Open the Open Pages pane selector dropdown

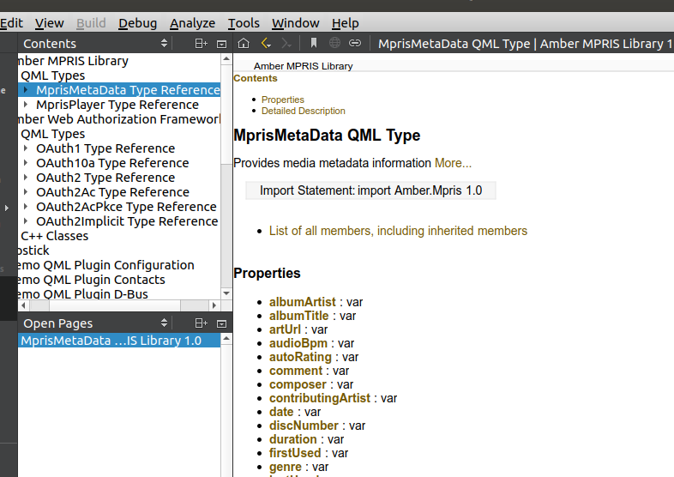(x=164, y=323)
